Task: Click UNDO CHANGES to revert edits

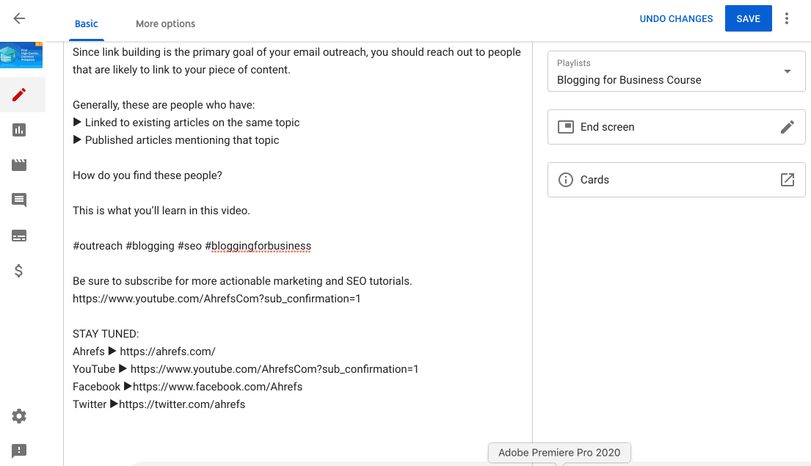Action: click(x=676, y=18)
